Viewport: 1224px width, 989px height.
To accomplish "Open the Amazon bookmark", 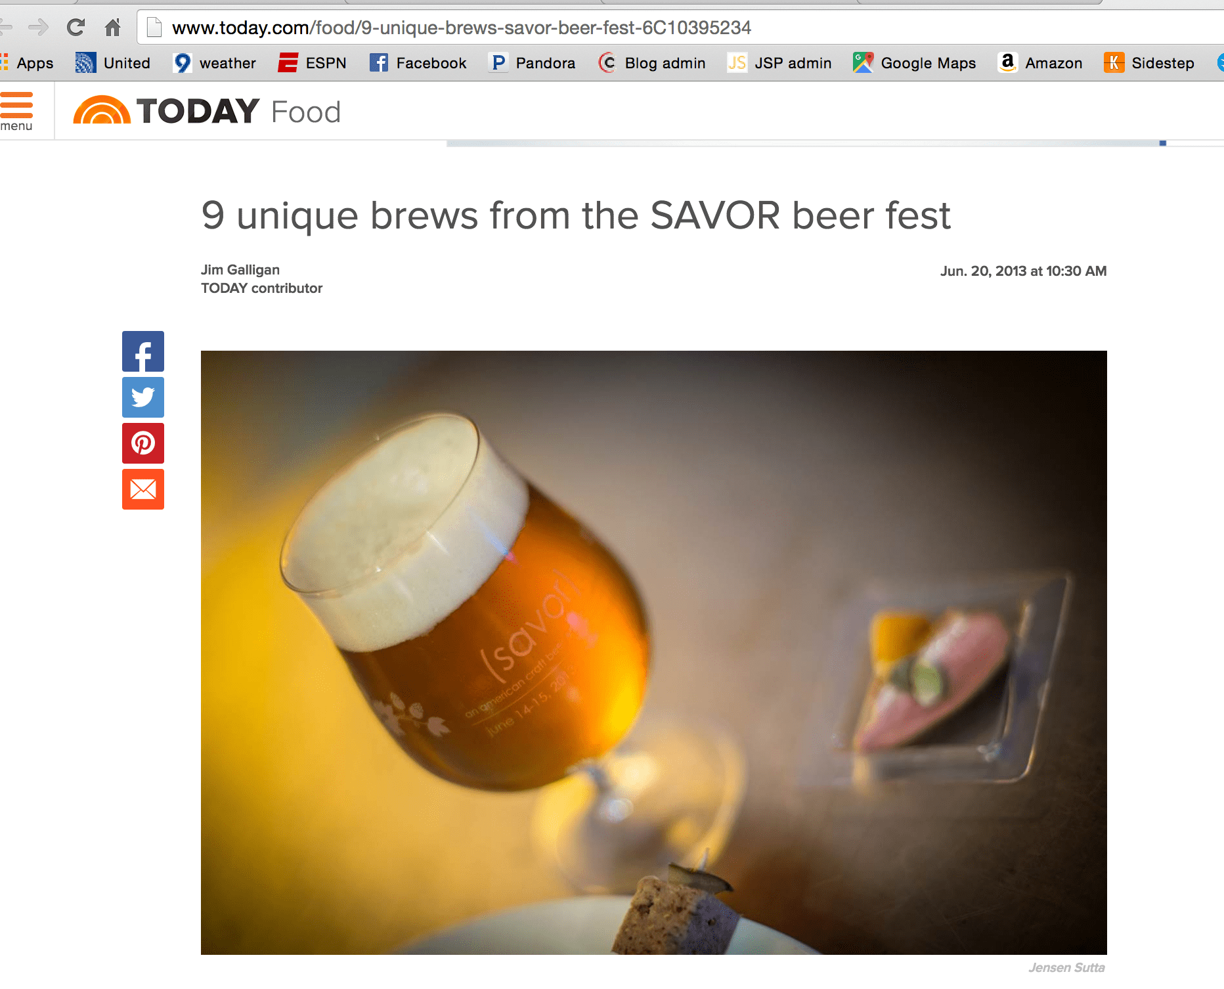I will (1040, 63).
